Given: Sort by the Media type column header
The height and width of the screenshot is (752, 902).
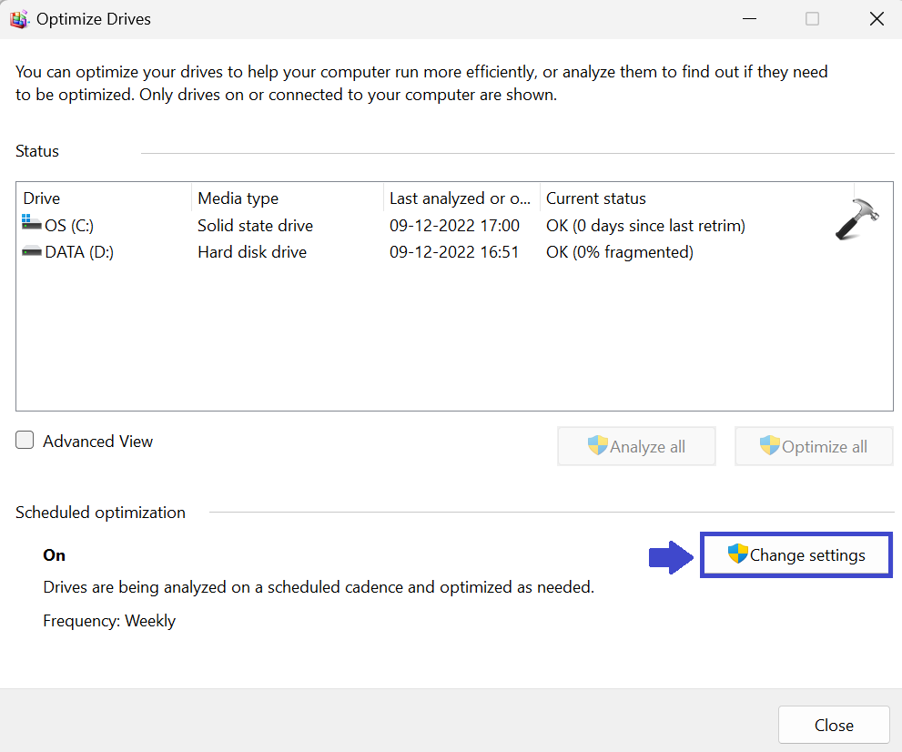Looking at the screenshot, I should (x=238, y=198).
